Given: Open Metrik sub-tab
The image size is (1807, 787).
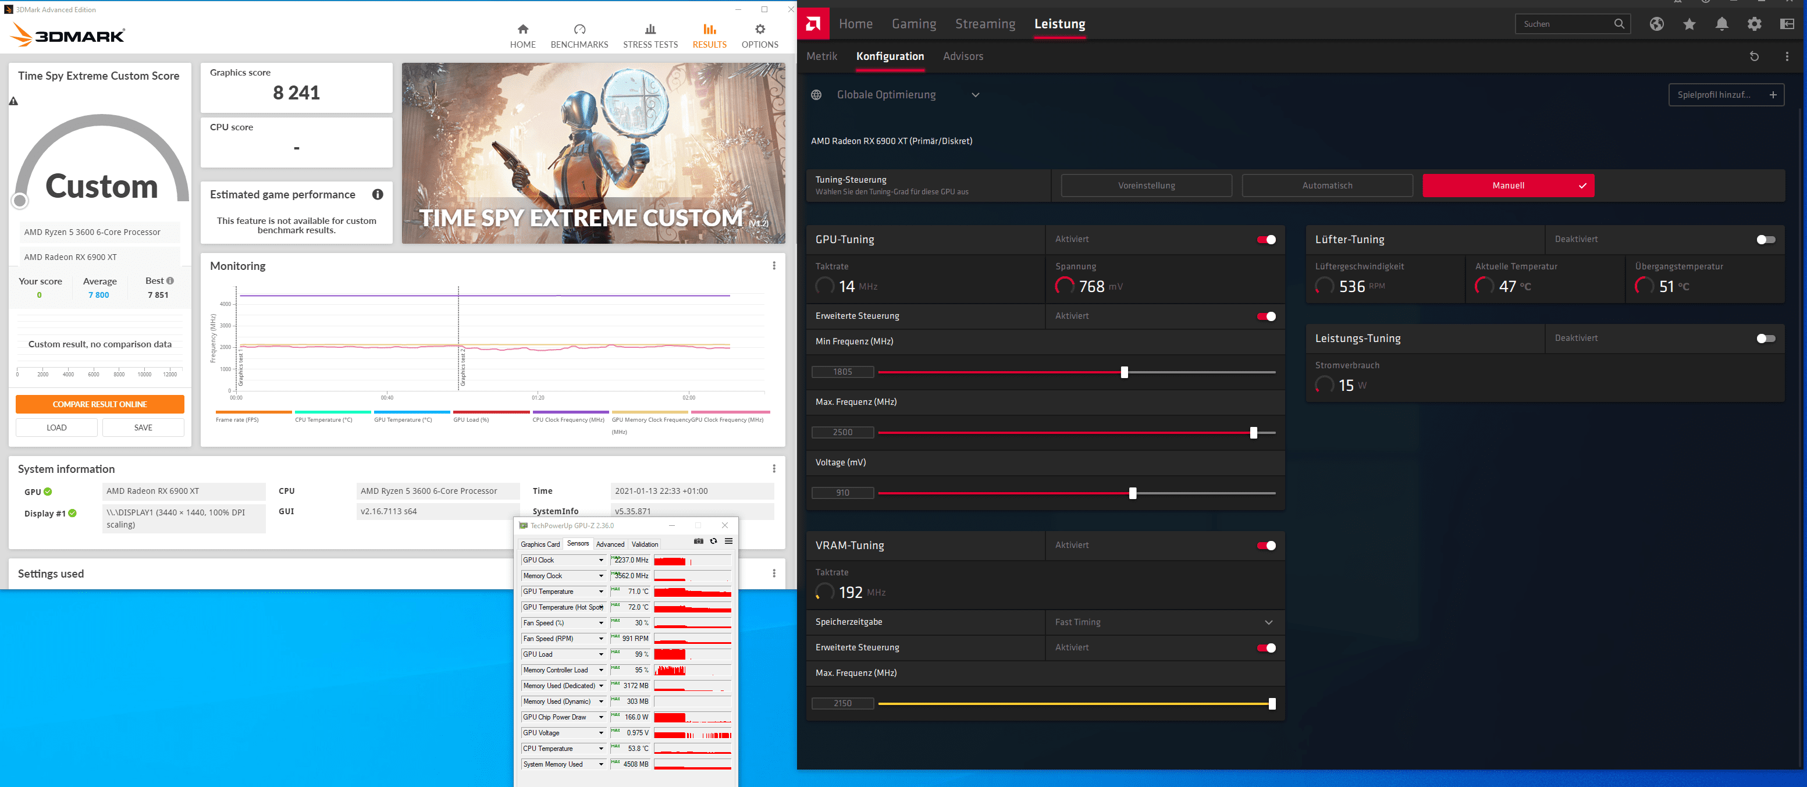Looking at the screenshot, I should click(x=821, y=56).
